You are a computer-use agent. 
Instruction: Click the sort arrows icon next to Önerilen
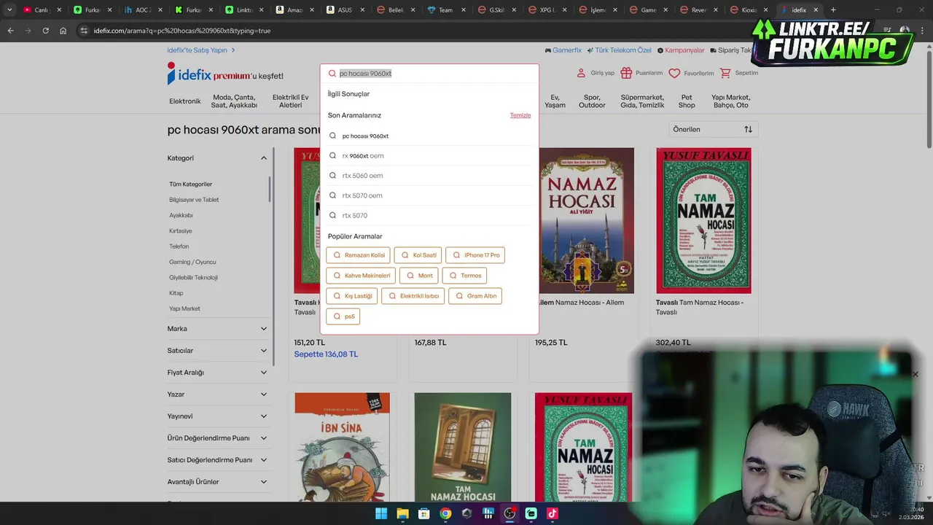[x=748, y=129]
